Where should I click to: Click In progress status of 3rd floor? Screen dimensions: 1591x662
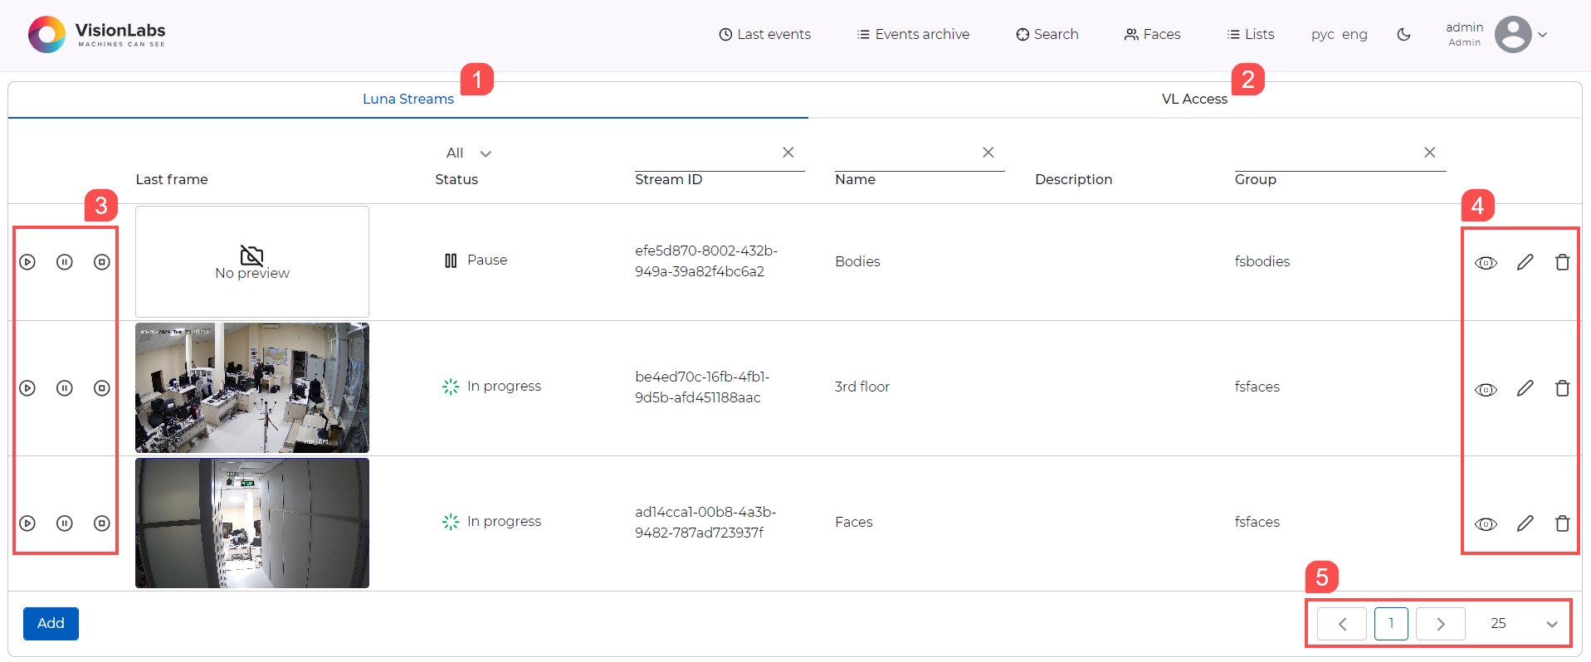point(491,387)
